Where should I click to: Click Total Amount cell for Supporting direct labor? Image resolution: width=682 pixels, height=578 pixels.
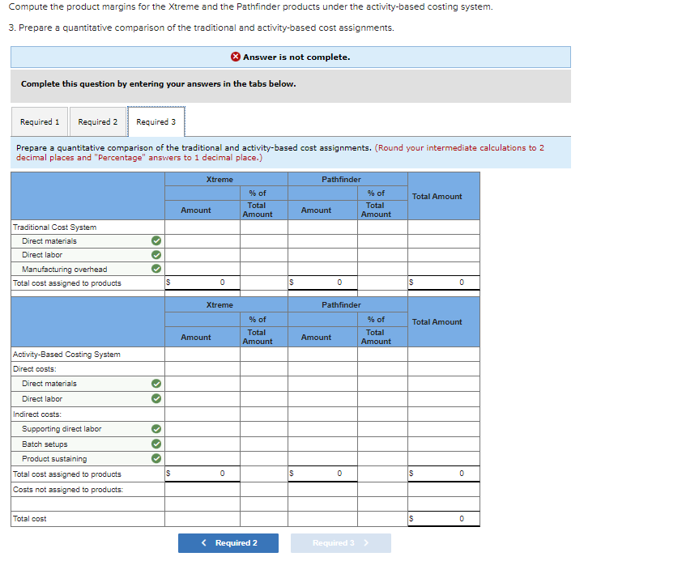tap(444, 429)
